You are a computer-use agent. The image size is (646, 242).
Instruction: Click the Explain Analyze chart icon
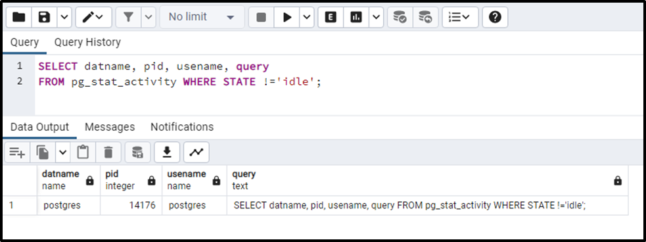click(x=356, y=17)
